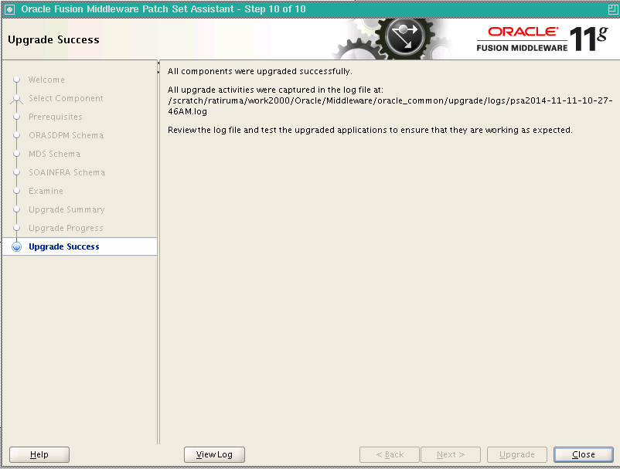Select the Welcome step in sidebar

pos(46,80)
